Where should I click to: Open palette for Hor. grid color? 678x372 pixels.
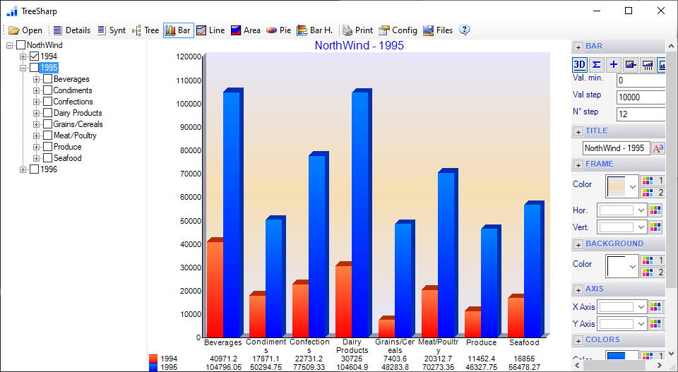point(655,210)
